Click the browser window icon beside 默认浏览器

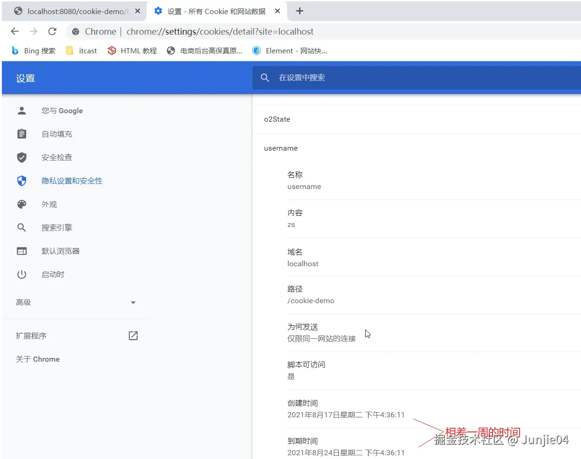[22, 251]
